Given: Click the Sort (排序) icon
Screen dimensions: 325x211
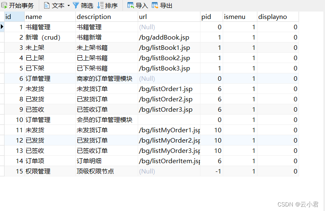Looking at the screenshot, I should pyautogui.click(x=100, y=5).
